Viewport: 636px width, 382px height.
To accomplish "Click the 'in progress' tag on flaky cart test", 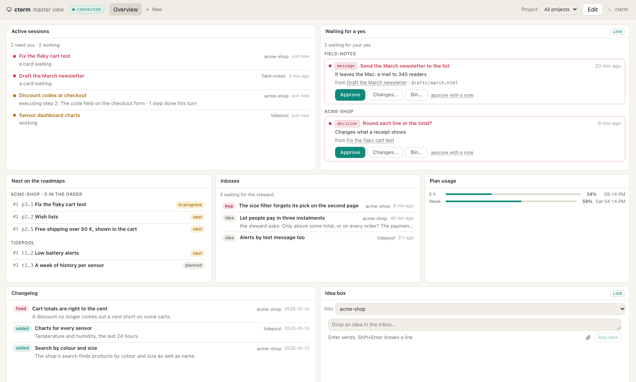I will 190,205.
